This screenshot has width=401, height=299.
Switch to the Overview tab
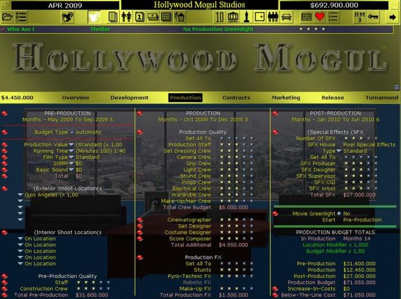tap(76, 97)
